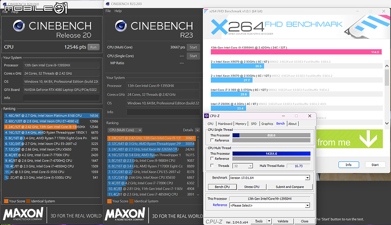Select Xeon Platinum 8168 ranking row in R20

51,115
